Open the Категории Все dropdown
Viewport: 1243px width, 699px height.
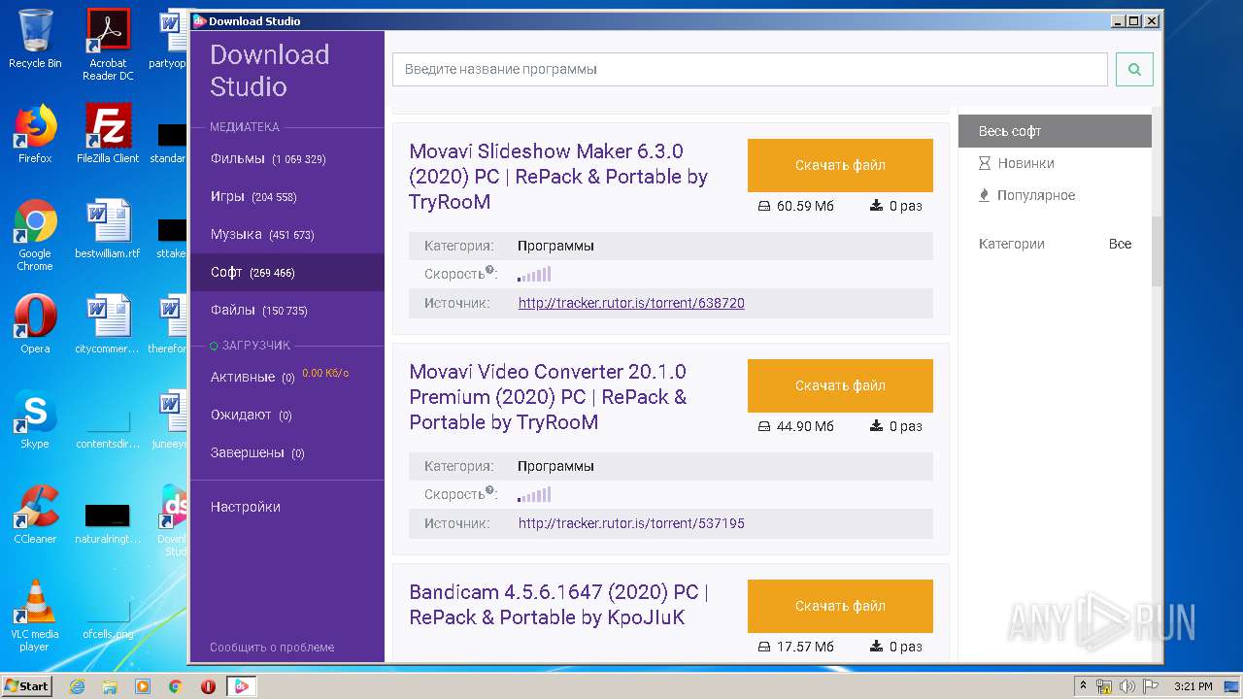click(1055, 244)
